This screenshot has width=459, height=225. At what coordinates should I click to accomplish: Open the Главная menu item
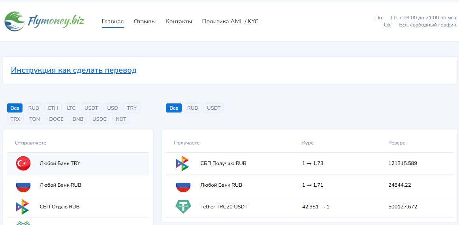point(113,21)
